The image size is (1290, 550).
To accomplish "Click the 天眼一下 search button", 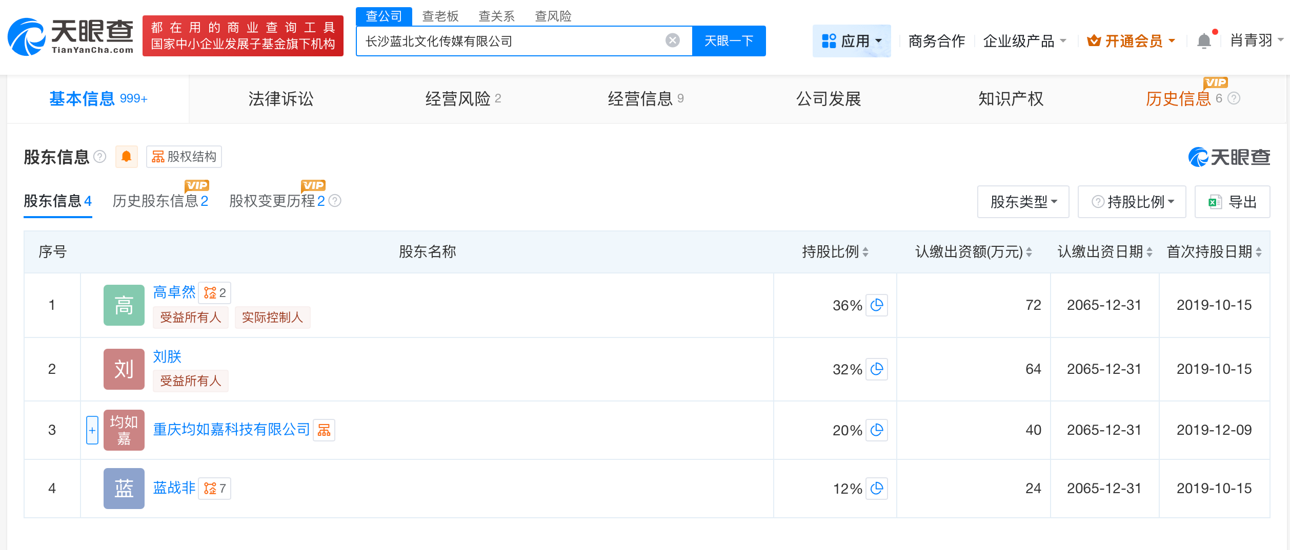I will coord(729,40).
